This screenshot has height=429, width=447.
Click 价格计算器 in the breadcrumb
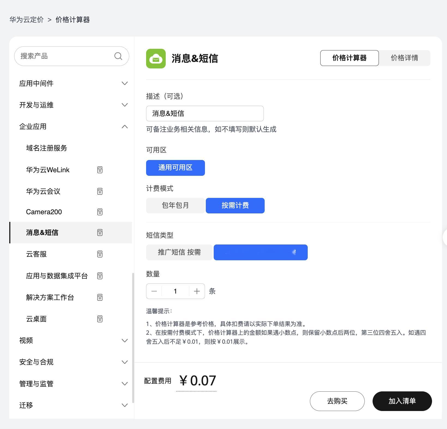tap(73, 20)
